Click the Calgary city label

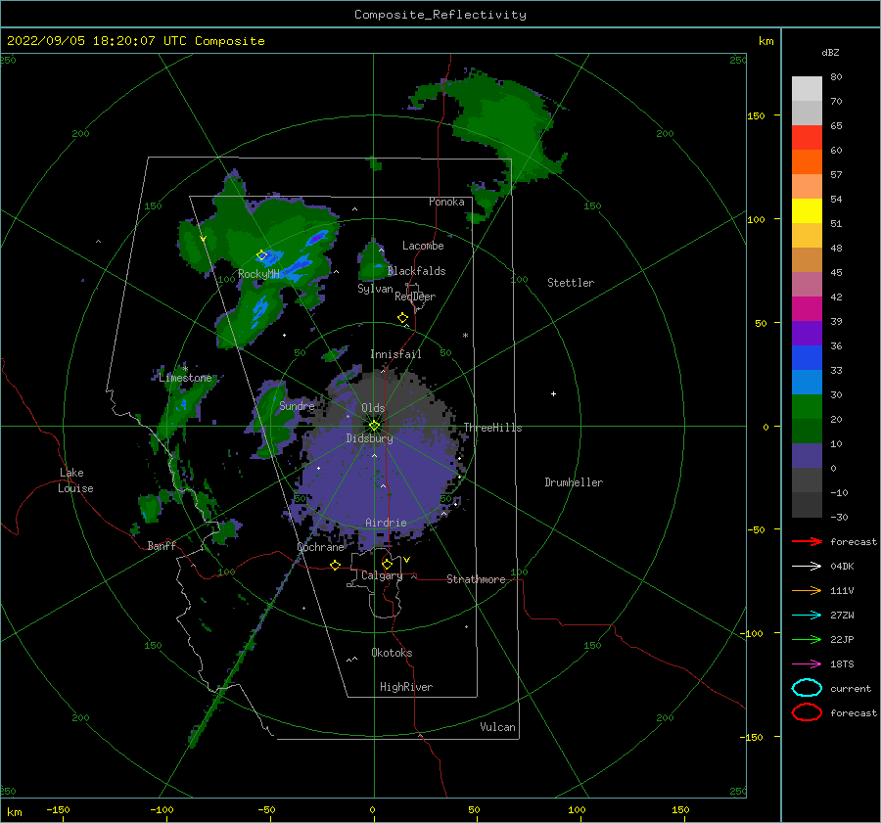click(x=382, y=575)
